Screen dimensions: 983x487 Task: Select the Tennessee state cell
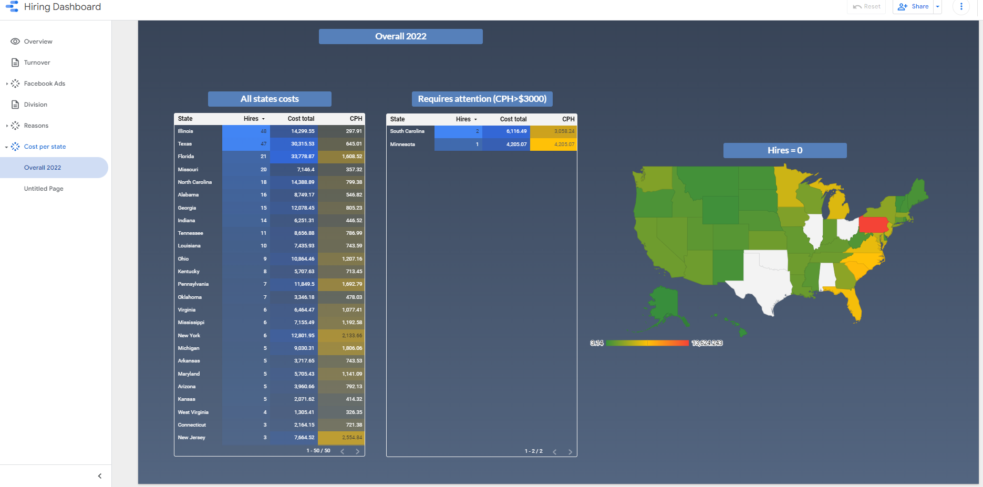[x=198, y=233]
